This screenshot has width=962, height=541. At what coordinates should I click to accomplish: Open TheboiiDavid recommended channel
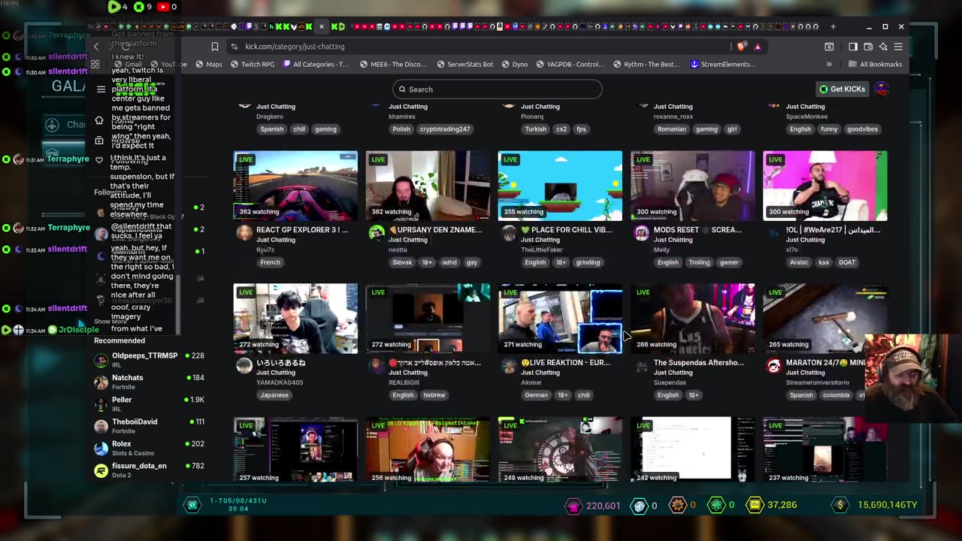[149, 425]
